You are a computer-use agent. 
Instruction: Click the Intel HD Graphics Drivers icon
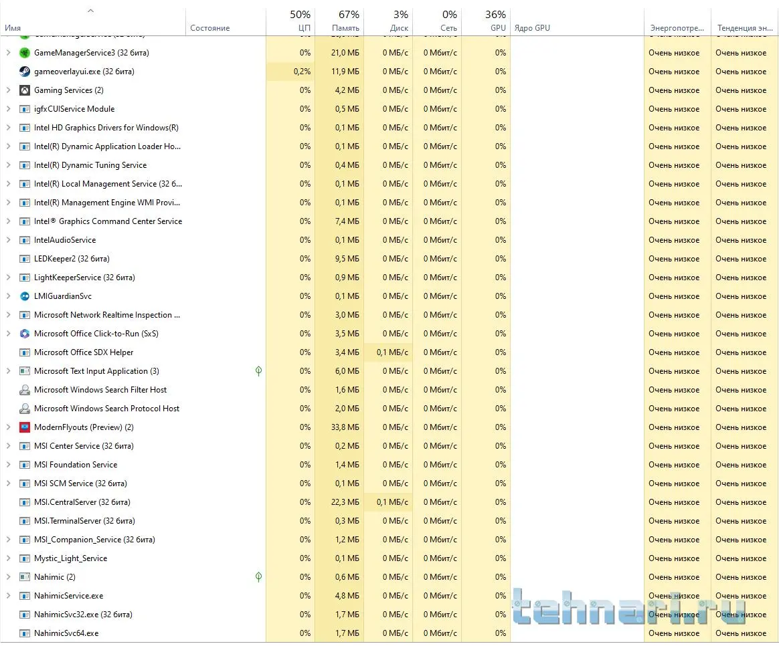(x=24, y=128)
